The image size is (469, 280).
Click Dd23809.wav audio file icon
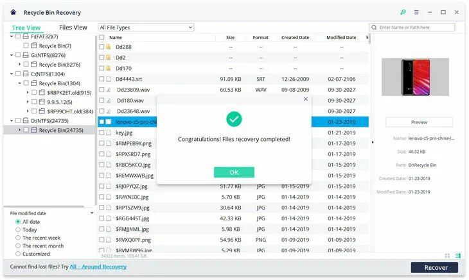(x=109, y=90)
